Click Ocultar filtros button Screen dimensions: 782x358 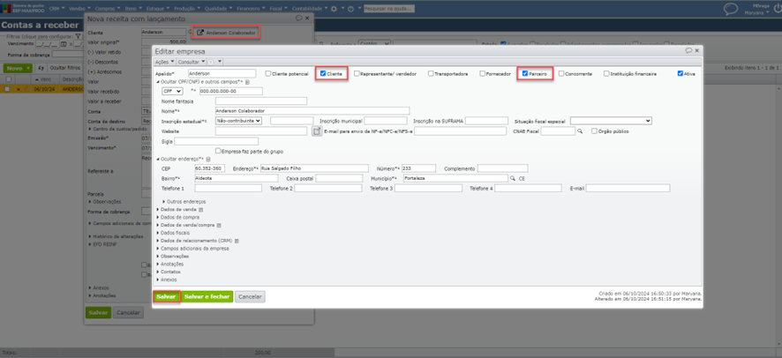tap(64, 68)
